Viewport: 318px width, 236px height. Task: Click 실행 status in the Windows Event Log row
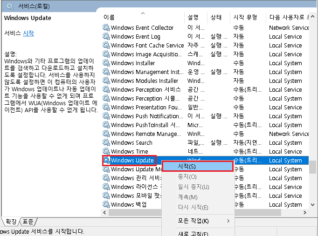pos(219,36)
